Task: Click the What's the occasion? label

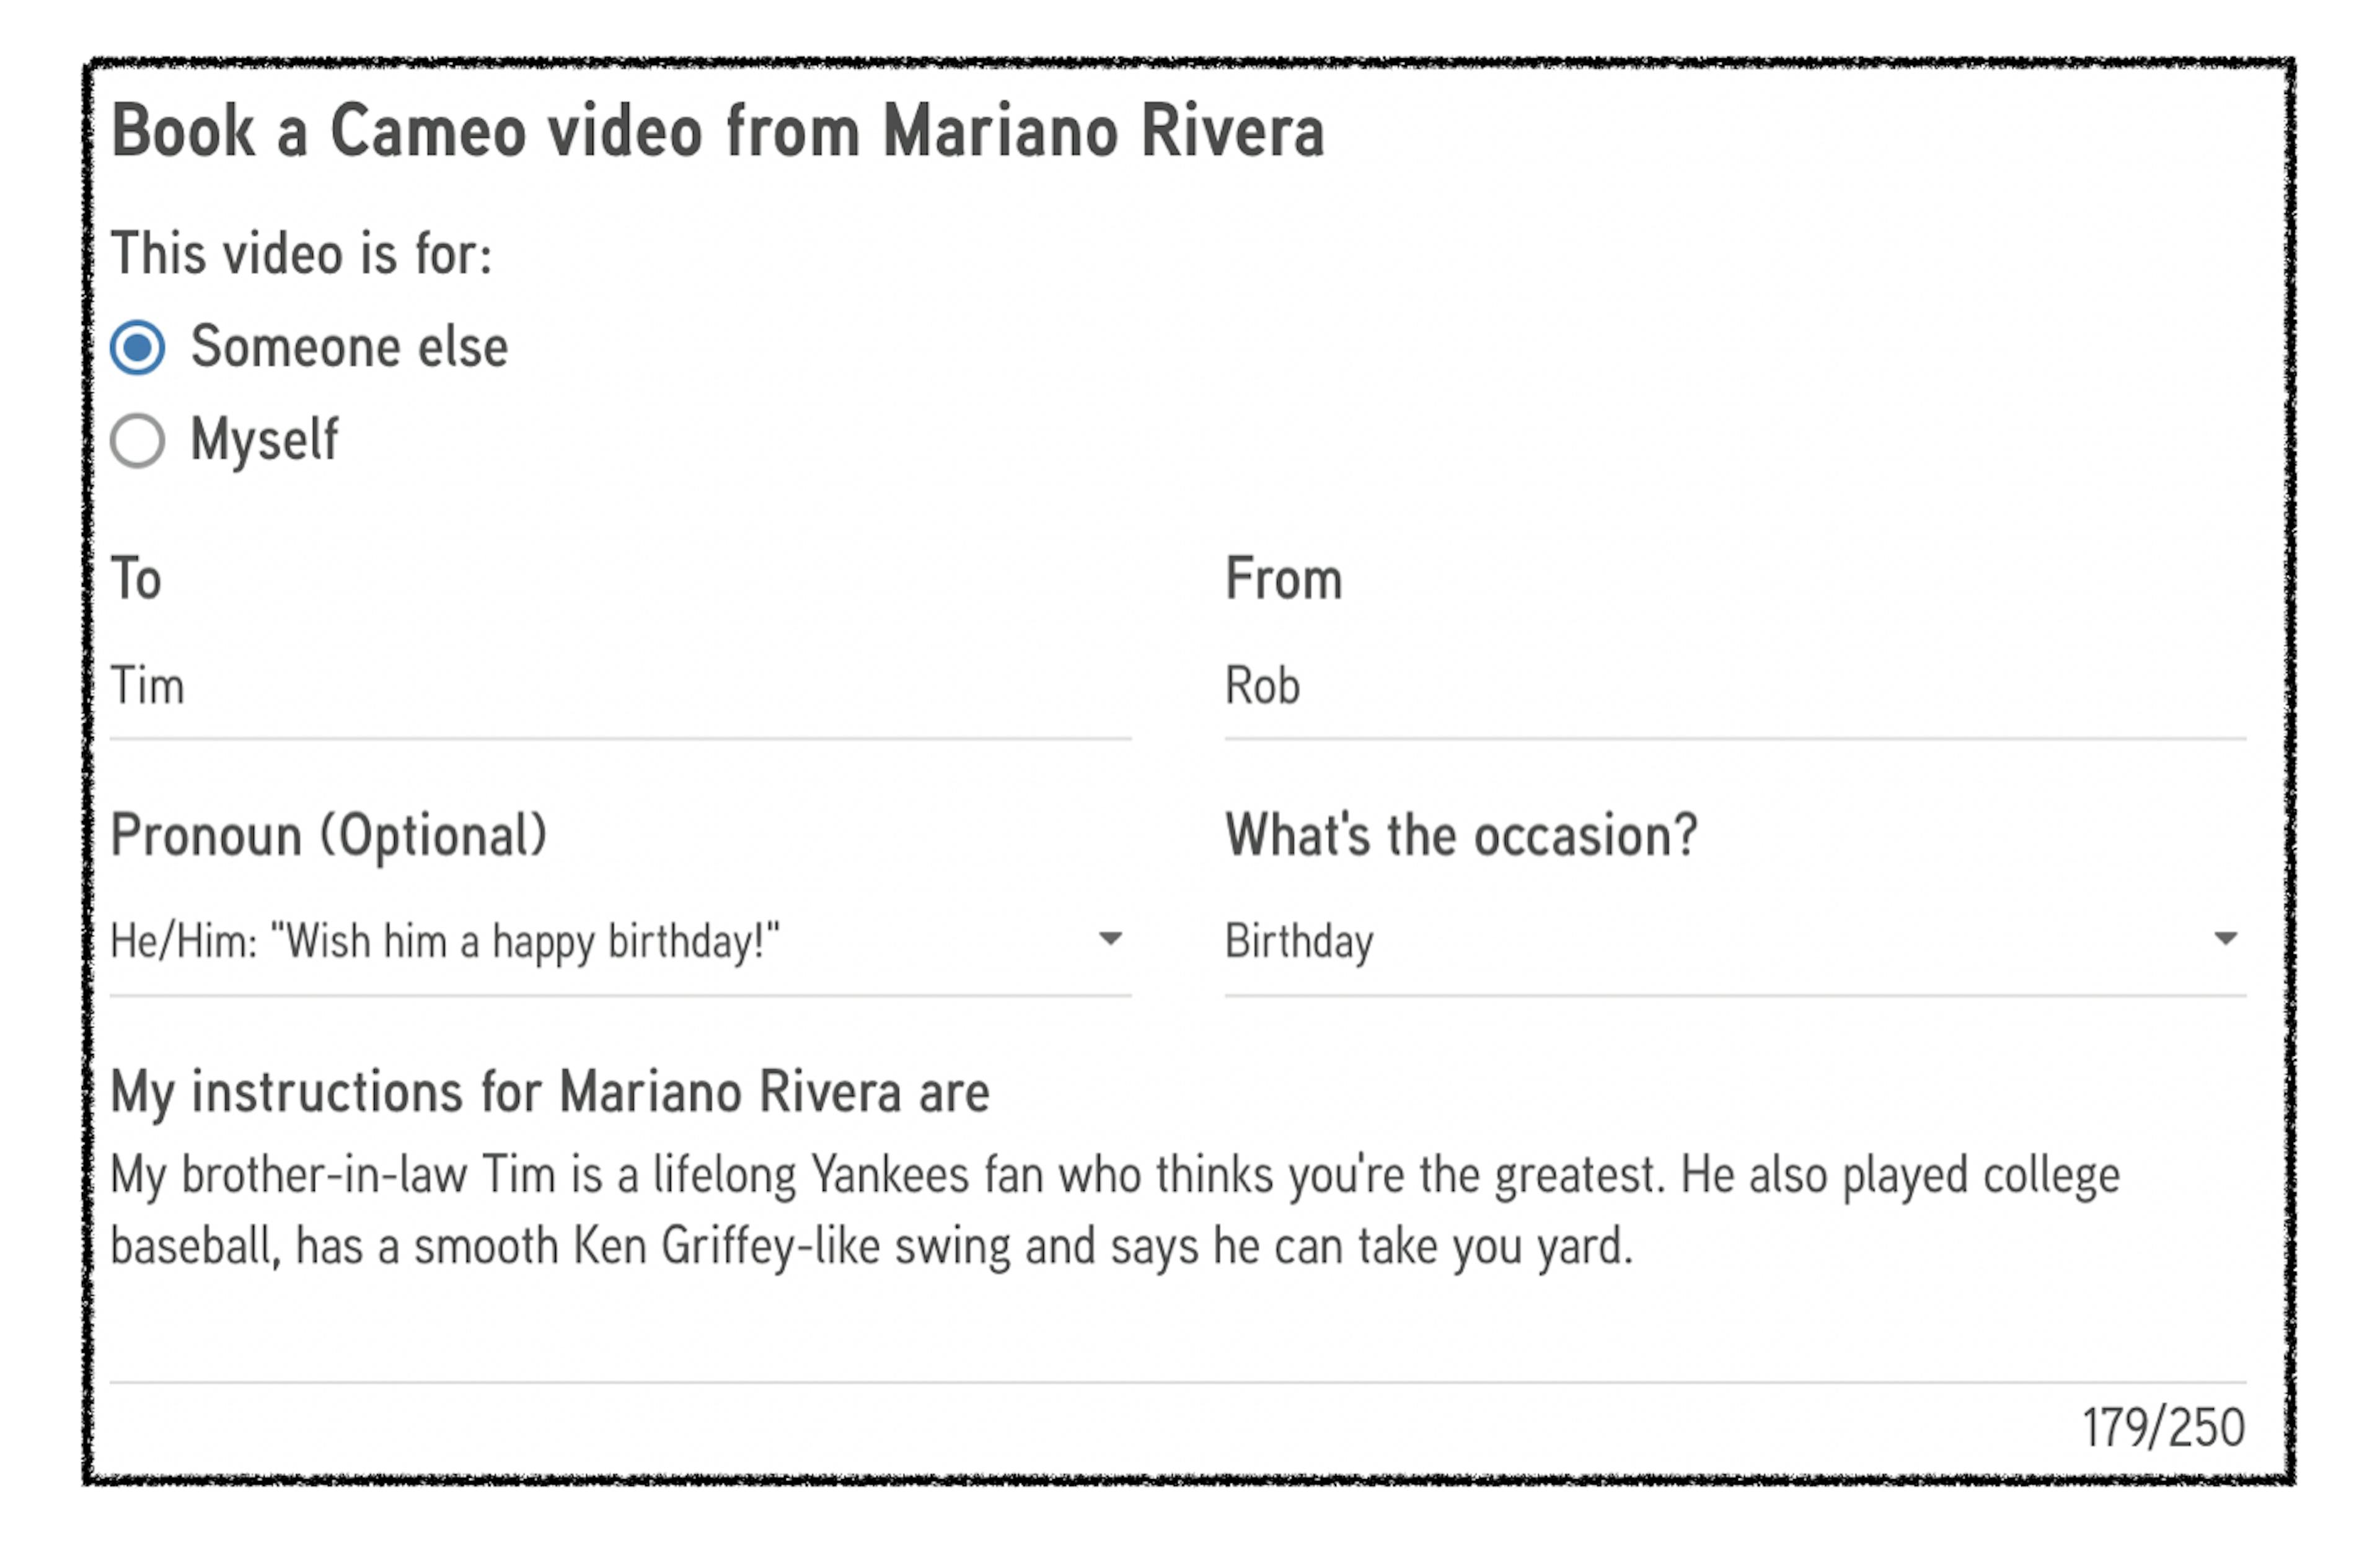Action: (1461, 835)
